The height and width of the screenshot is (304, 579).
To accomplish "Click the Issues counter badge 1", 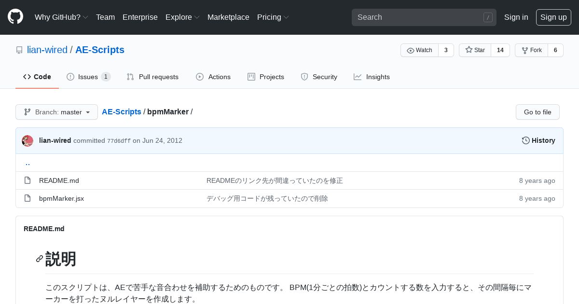I will click(x=106, y=77).
